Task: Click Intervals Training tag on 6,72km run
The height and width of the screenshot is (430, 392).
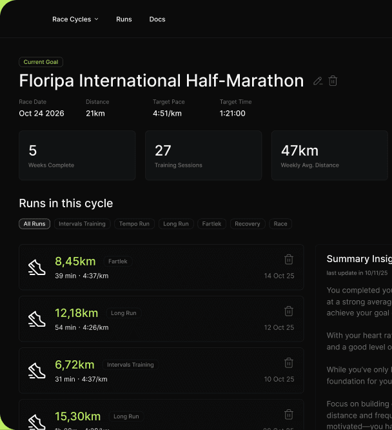Action: click(x=130, y=365)
